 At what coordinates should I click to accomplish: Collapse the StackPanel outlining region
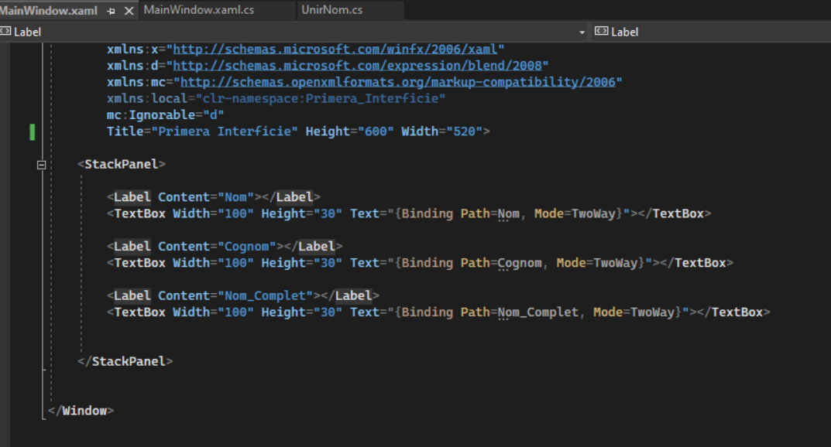click(41, 165)
